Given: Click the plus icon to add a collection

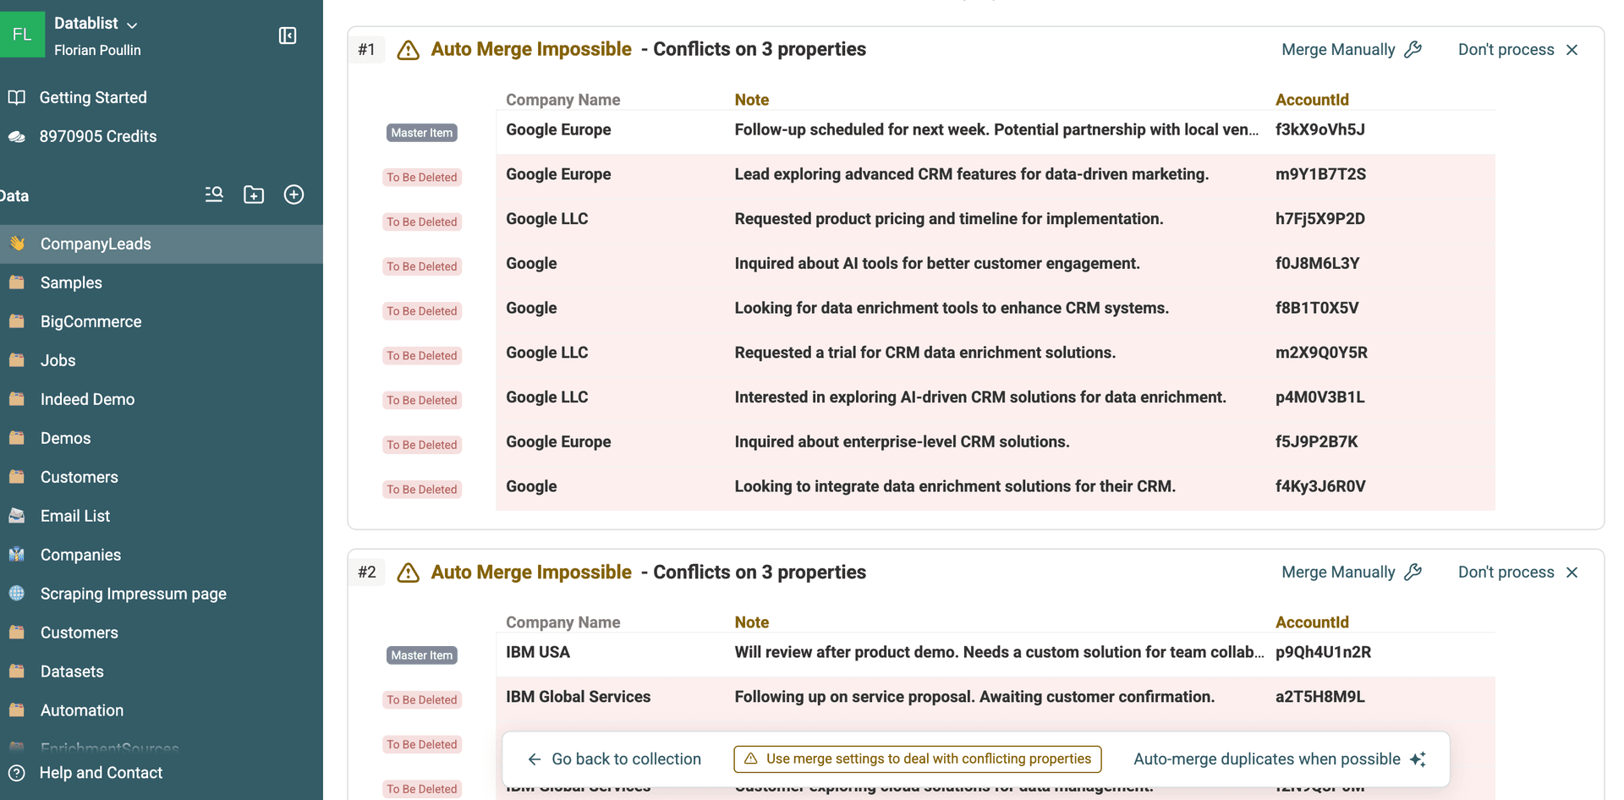Looking at the screenshot, I should (x=294, y=195).
